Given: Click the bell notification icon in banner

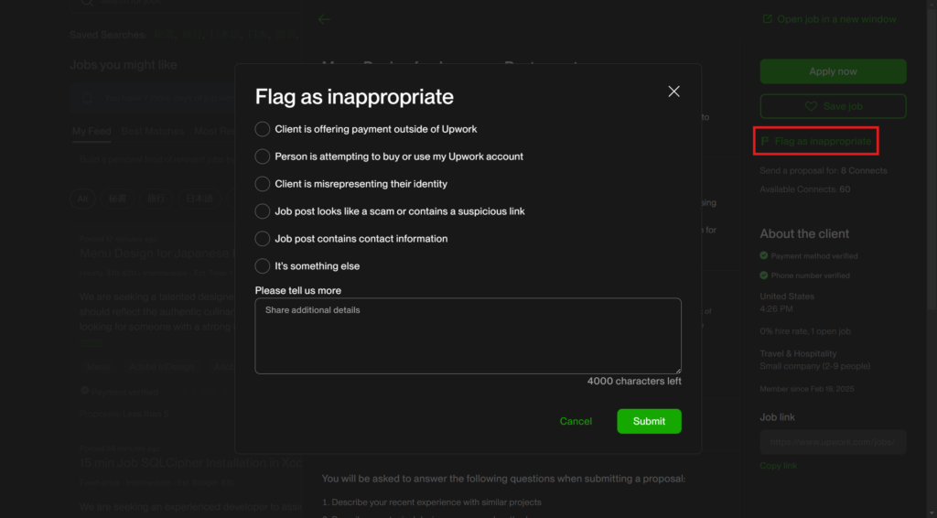Looking at the screenshot, I should pos(87,99).
